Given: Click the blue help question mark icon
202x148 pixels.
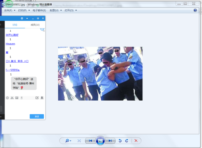Looking at the screenshot, I should pyautogui.click(x=195, y=10).
